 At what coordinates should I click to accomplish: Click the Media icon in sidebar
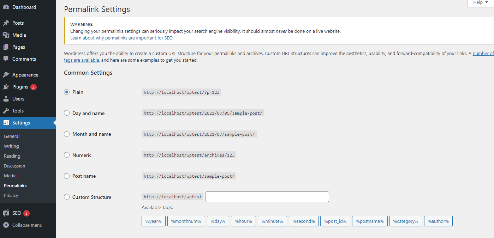tap(6, 35)
